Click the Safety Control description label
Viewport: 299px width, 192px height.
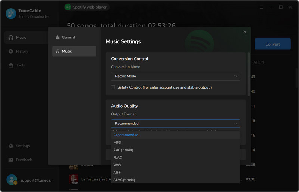(x=164, y=87)
